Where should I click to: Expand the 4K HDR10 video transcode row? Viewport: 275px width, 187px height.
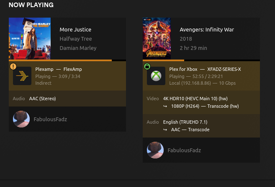pos(201,102)
